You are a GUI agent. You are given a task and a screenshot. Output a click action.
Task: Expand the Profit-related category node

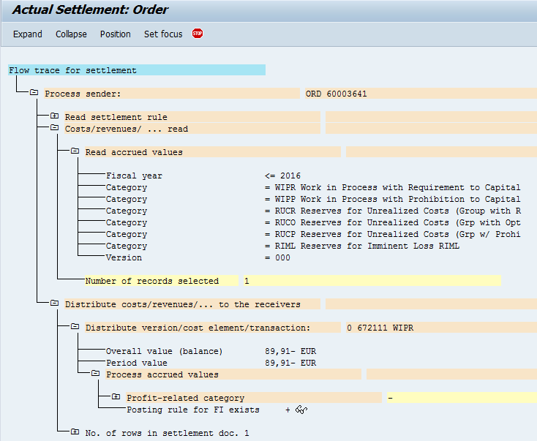116,397
